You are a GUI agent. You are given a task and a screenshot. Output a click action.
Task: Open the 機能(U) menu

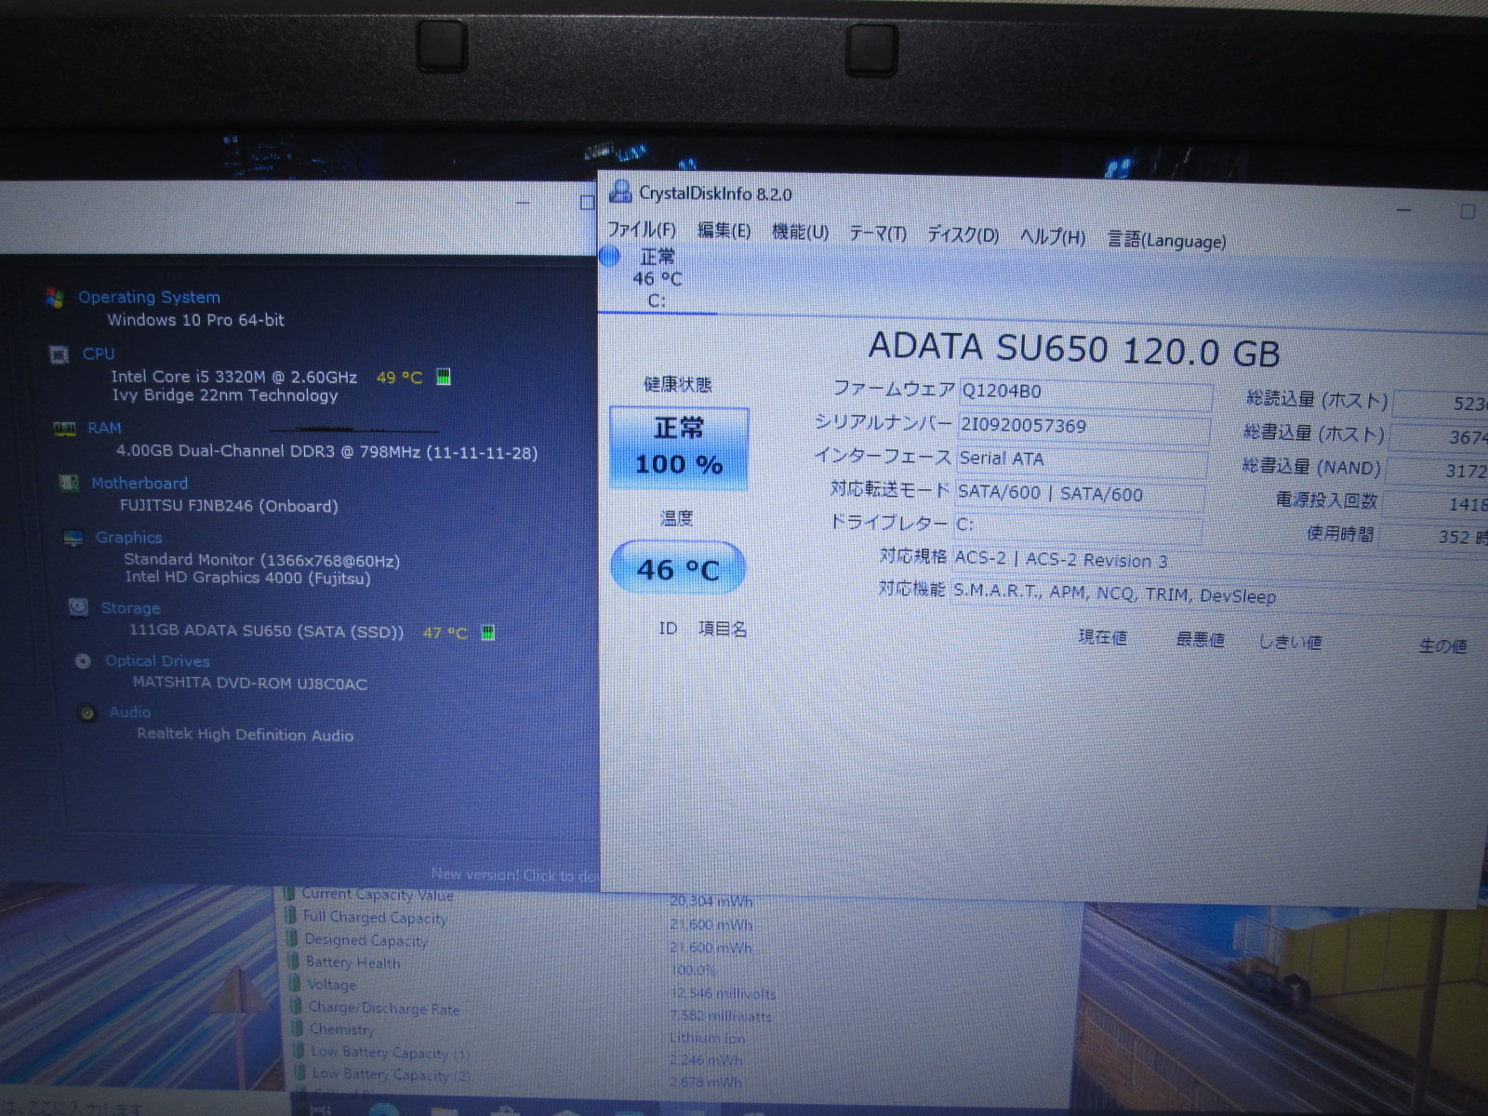coord(800,232)
